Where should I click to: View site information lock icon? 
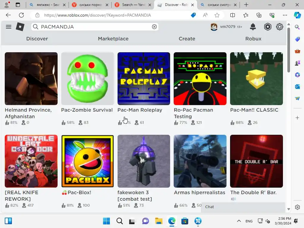(x=37, y=15)
